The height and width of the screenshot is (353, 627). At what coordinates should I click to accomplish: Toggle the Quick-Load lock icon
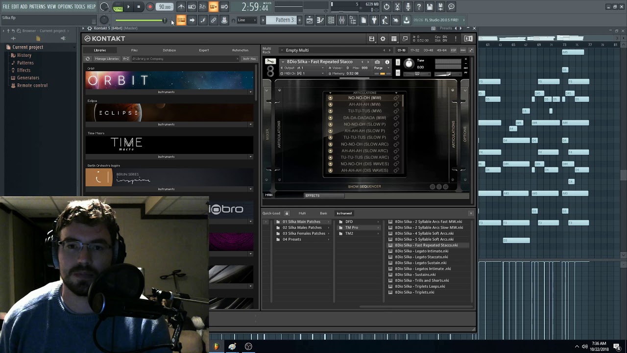tap(287, 213)
